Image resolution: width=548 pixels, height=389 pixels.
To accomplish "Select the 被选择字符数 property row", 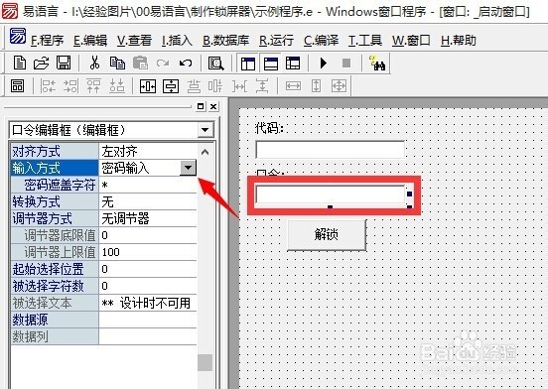I will 104,287.
